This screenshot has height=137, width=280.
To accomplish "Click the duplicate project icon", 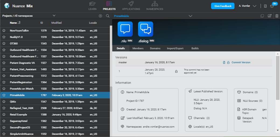I will click(262, 16).
